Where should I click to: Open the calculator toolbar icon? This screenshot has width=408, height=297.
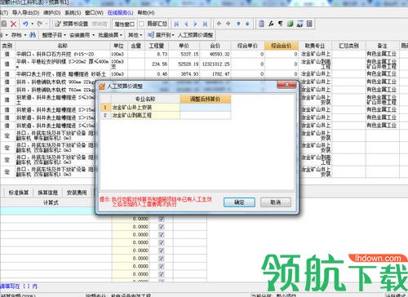click(309, 24)
